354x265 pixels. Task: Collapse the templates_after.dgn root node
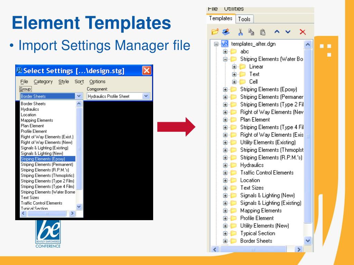click(x=216, y=44)
